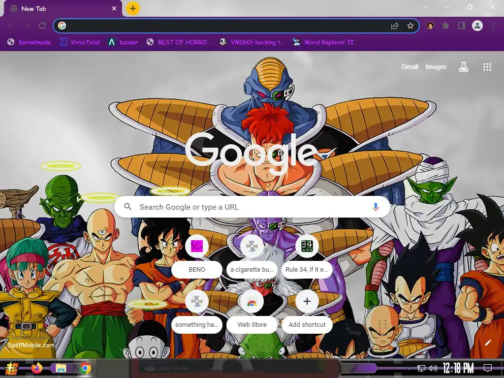Open the something ha... shortcut

pyautogui.click(x=197, y=311)
